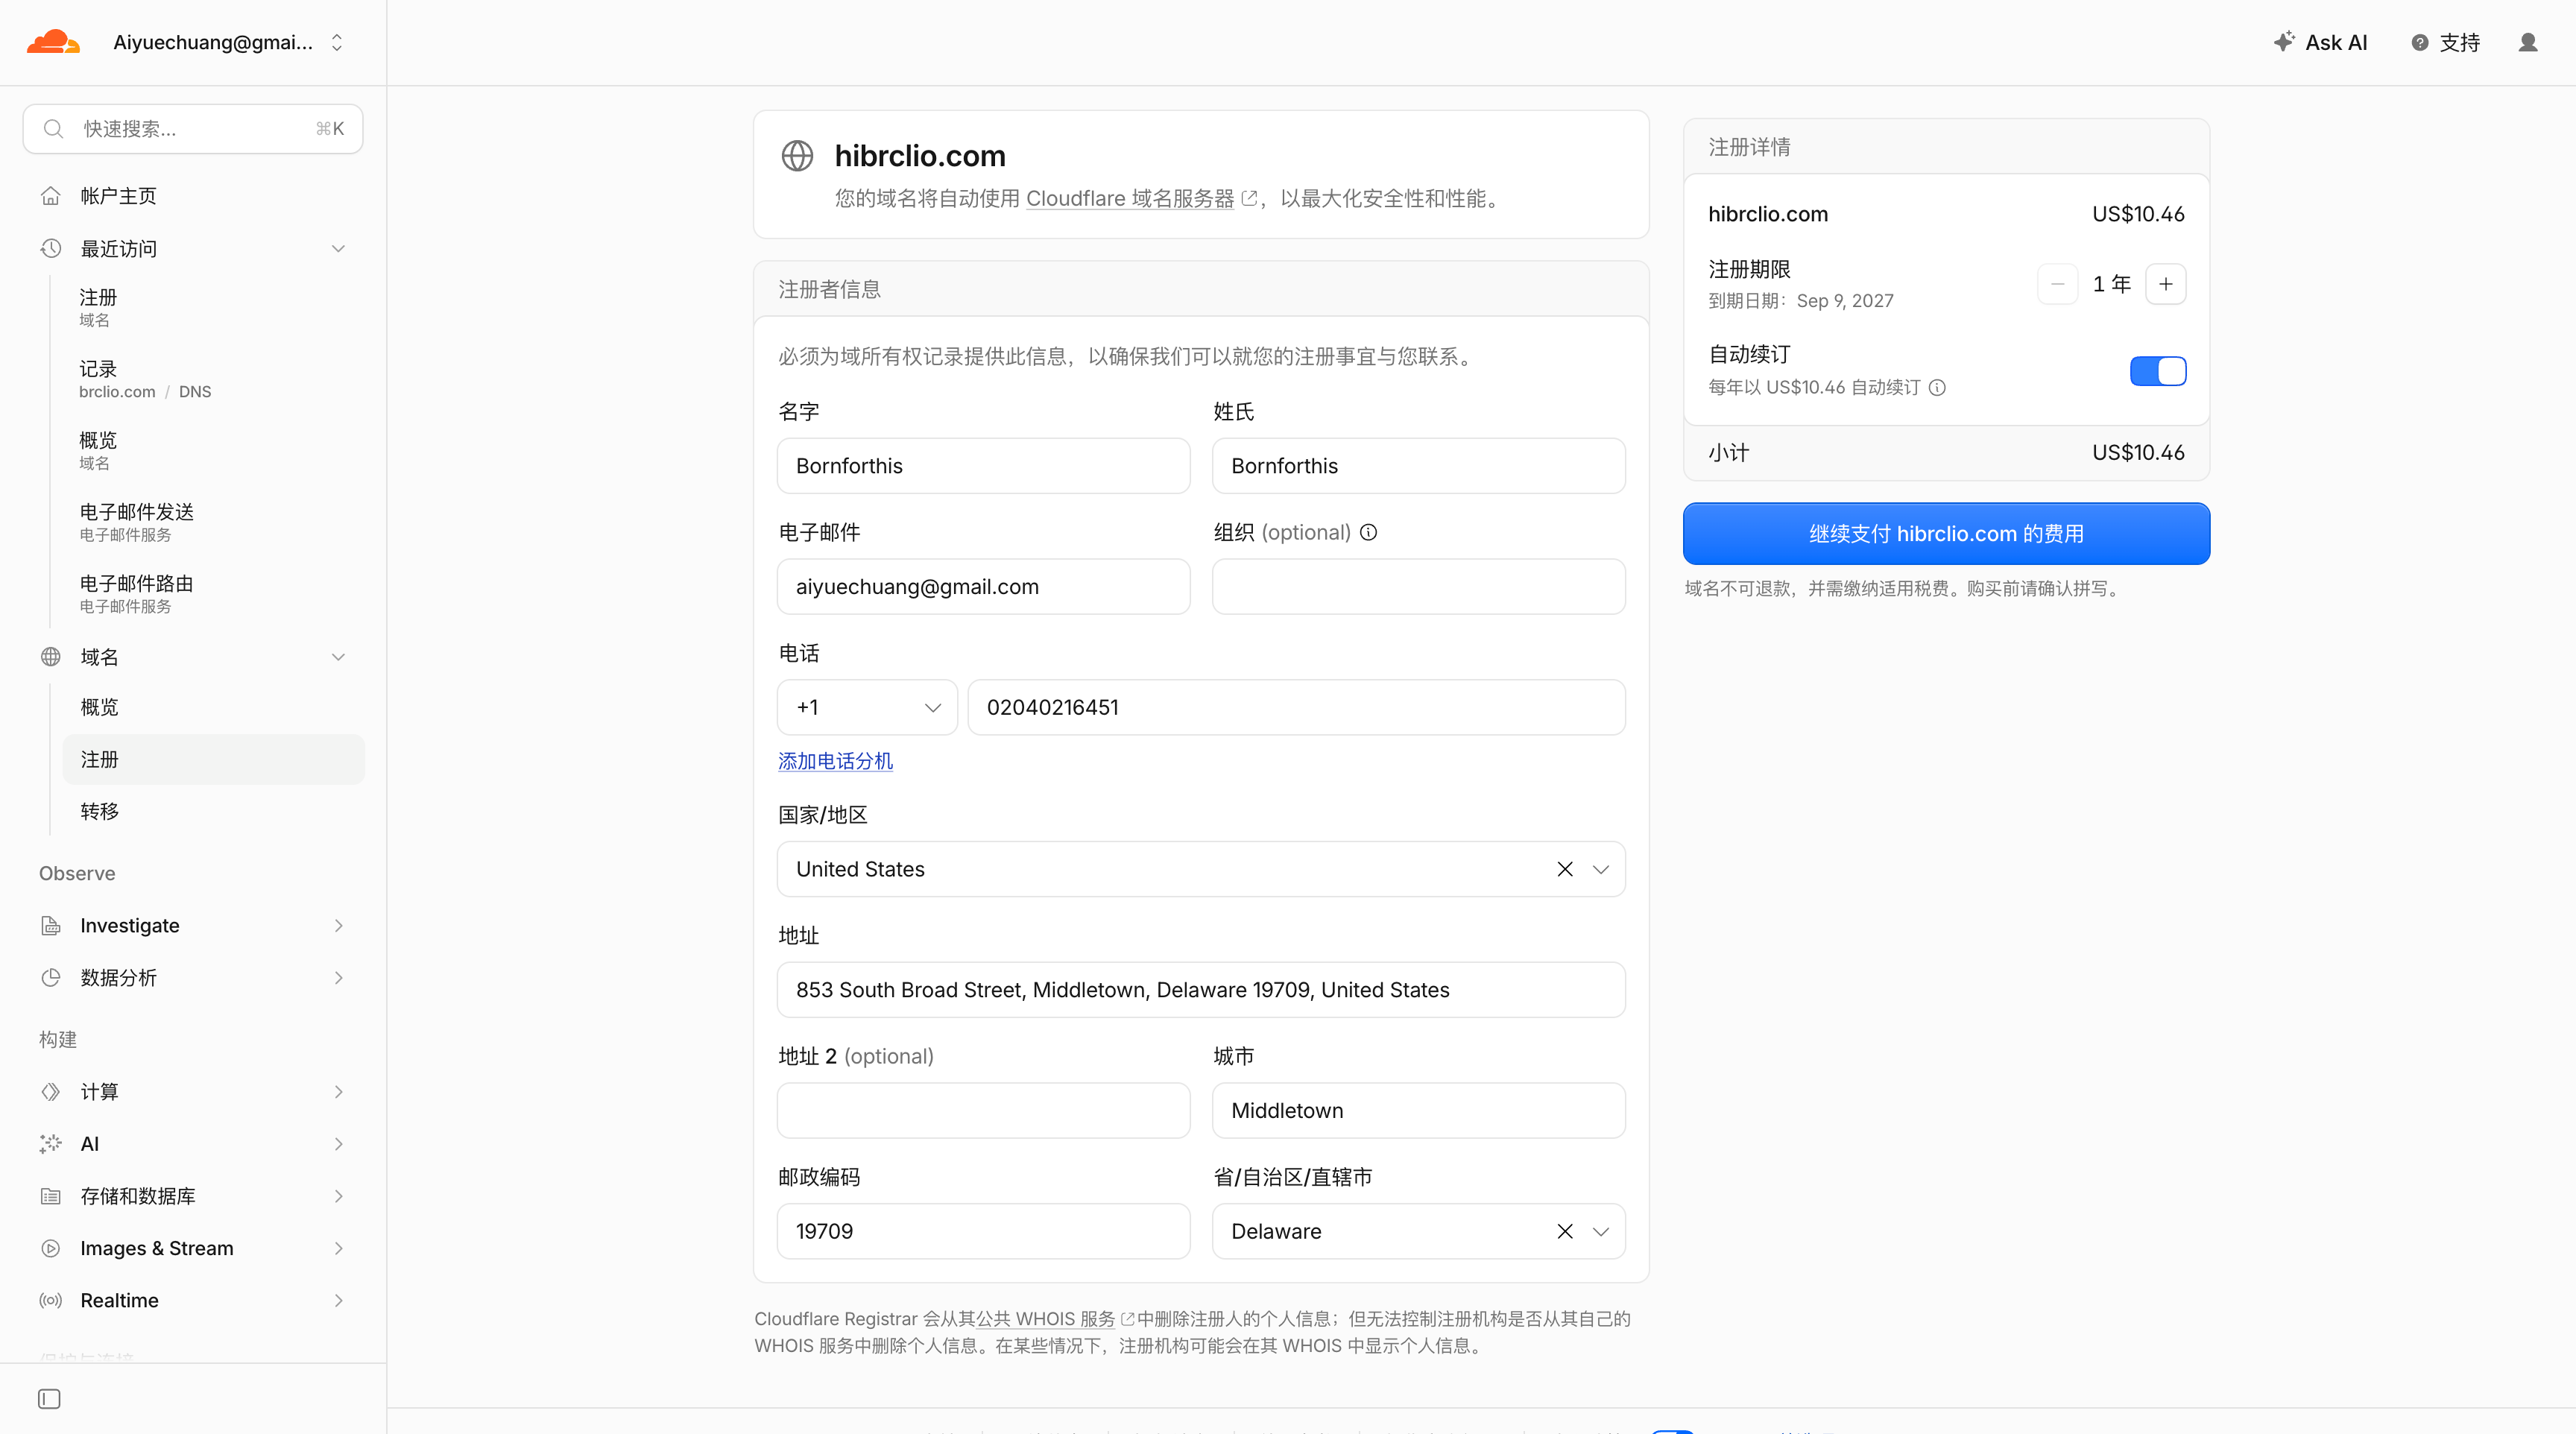The height and width of the screenshot is (1434, 2576).
Task: Toggle the 自动续订 switch
Action: pos(2158,371)
